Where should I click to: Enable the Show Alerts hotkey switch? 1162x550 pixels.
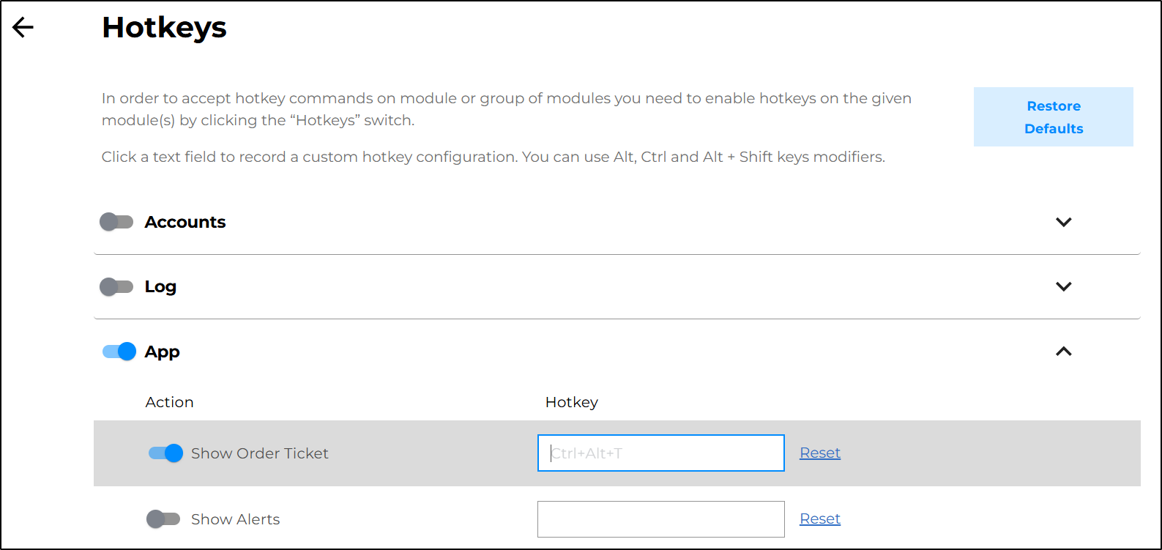[163, 519]
